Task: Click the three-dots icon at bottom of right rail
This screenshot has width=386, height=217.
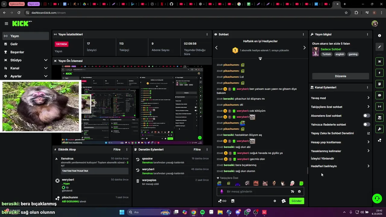Action: [x=379, y=140]
